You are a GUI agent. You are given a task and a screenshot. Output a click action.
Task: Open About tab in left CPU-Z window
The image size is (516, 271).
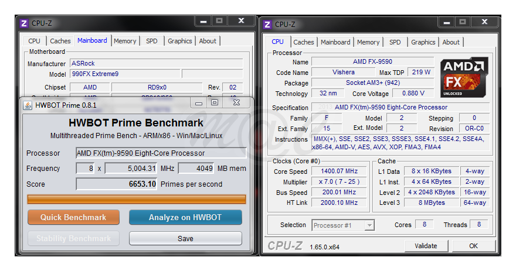click(208, 41)
